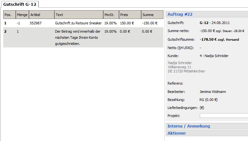Click the Gutschriftsumme label

point(181,39)
